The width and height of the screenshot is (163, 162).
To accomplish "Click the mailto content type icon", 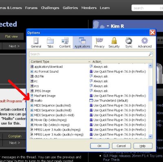I will click(32, 100).
